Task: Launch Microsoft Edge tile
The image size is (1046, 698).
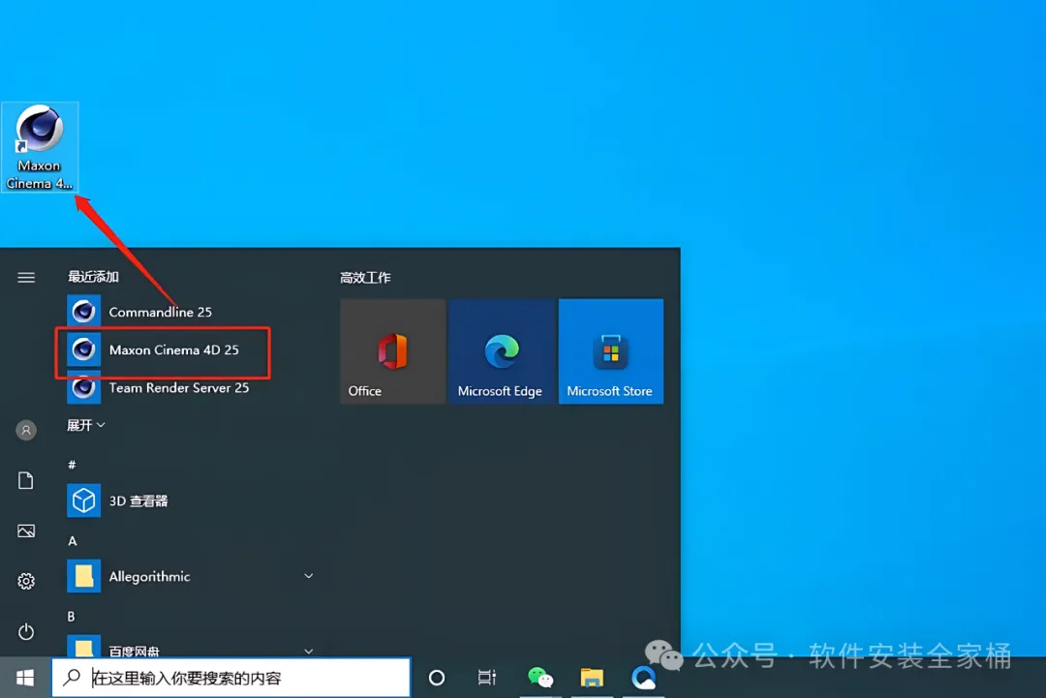Action: (x=501, y=351)
